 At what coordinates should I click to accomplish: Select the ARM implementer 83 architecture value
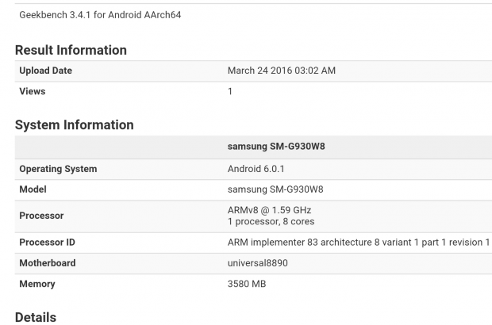[358, 242]
